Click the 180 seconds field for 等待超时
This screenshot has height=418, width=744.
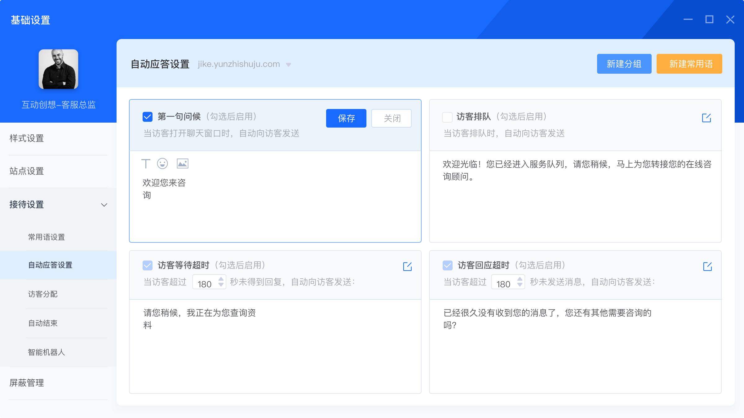(209, 282)
